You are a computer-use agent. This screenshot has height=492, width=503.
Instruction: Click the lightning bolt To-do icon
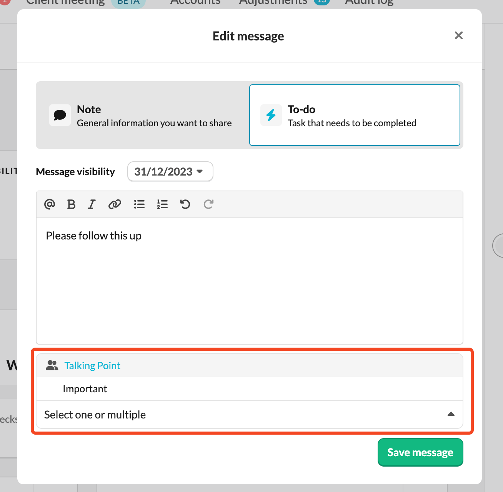coord(271,115)
